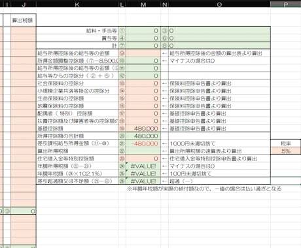
Task: Click the 扶養控除額及び障害者等の控除額 label
Action: (x=77, y=121)
